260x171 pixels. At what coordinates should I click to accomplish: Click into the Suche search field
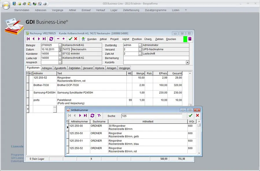coord(151,116)
